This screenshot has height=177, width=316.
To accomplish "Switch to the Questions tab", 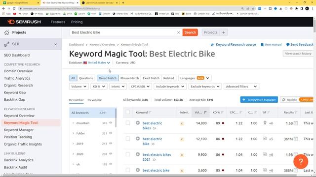I will click(86, 78).
